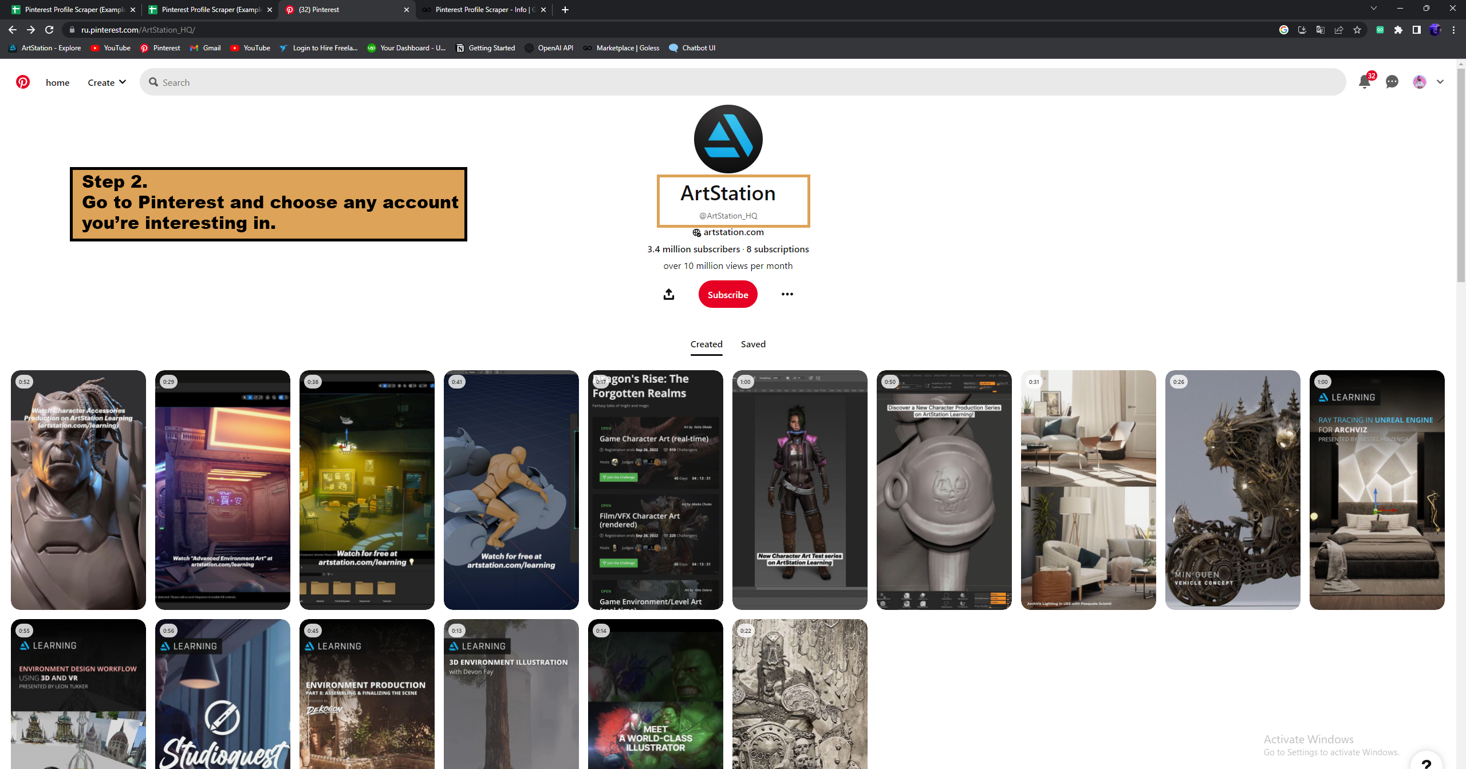The width and height of the screenshot is (1466, 769).
Task: Reload the page with refresh icon
Action: pyautogui.click(x=49, y=30)
